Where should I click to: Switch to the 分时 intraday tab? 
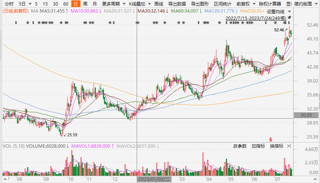[9, 4]
